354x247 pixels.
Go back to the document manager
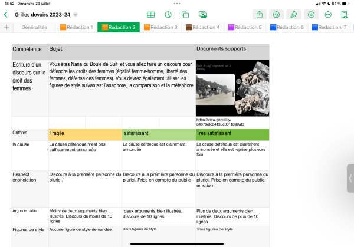(6, 14)
